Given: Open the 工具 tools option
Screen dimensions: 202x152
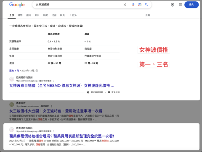Looking at the screenshot, I should click(148, 15).
